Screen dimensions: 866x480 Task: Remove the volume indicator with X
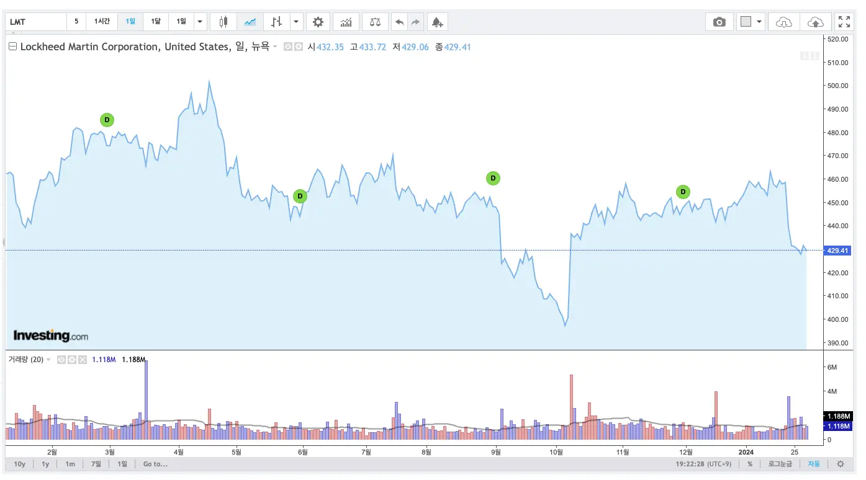[82, 360]
